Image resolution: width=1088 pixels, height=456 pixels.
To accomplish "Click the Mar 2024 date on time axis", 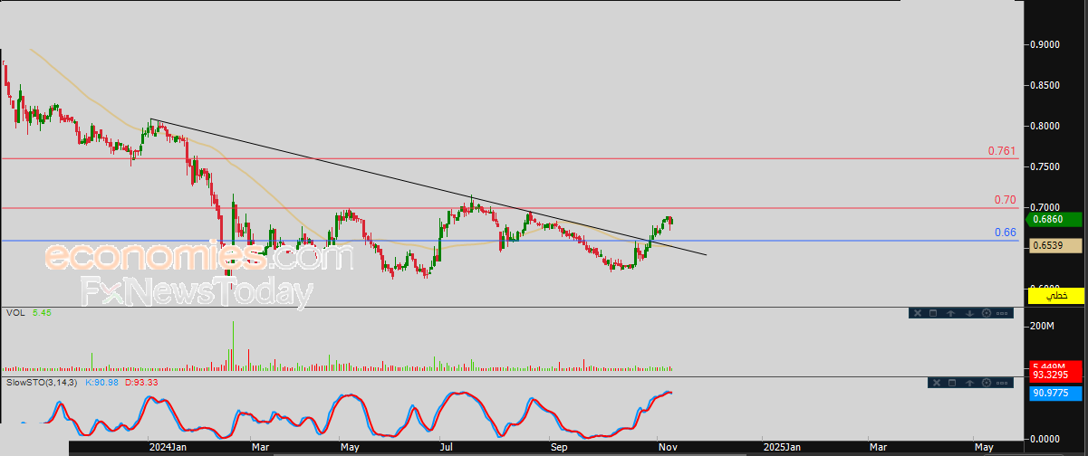I will [261, 447].
